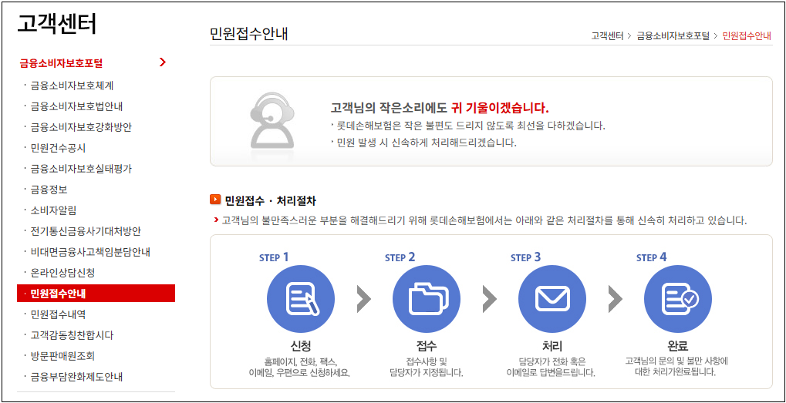Click the 접수 folder icon
This screenshot has height=403, width=786.
click(426, 300)
